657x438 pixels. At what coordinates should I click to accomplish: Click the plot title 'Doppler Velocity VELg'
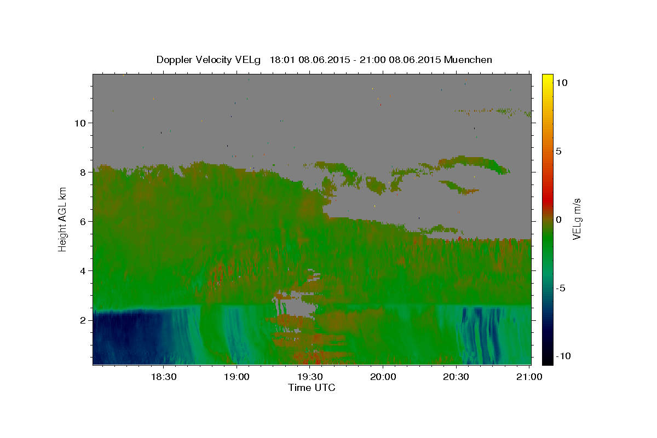click(209, 60)
